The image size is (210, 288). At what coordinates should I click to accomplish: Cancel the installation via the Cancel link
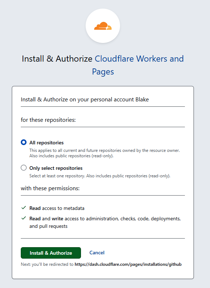pyautogui.click(x=97, y=253)
